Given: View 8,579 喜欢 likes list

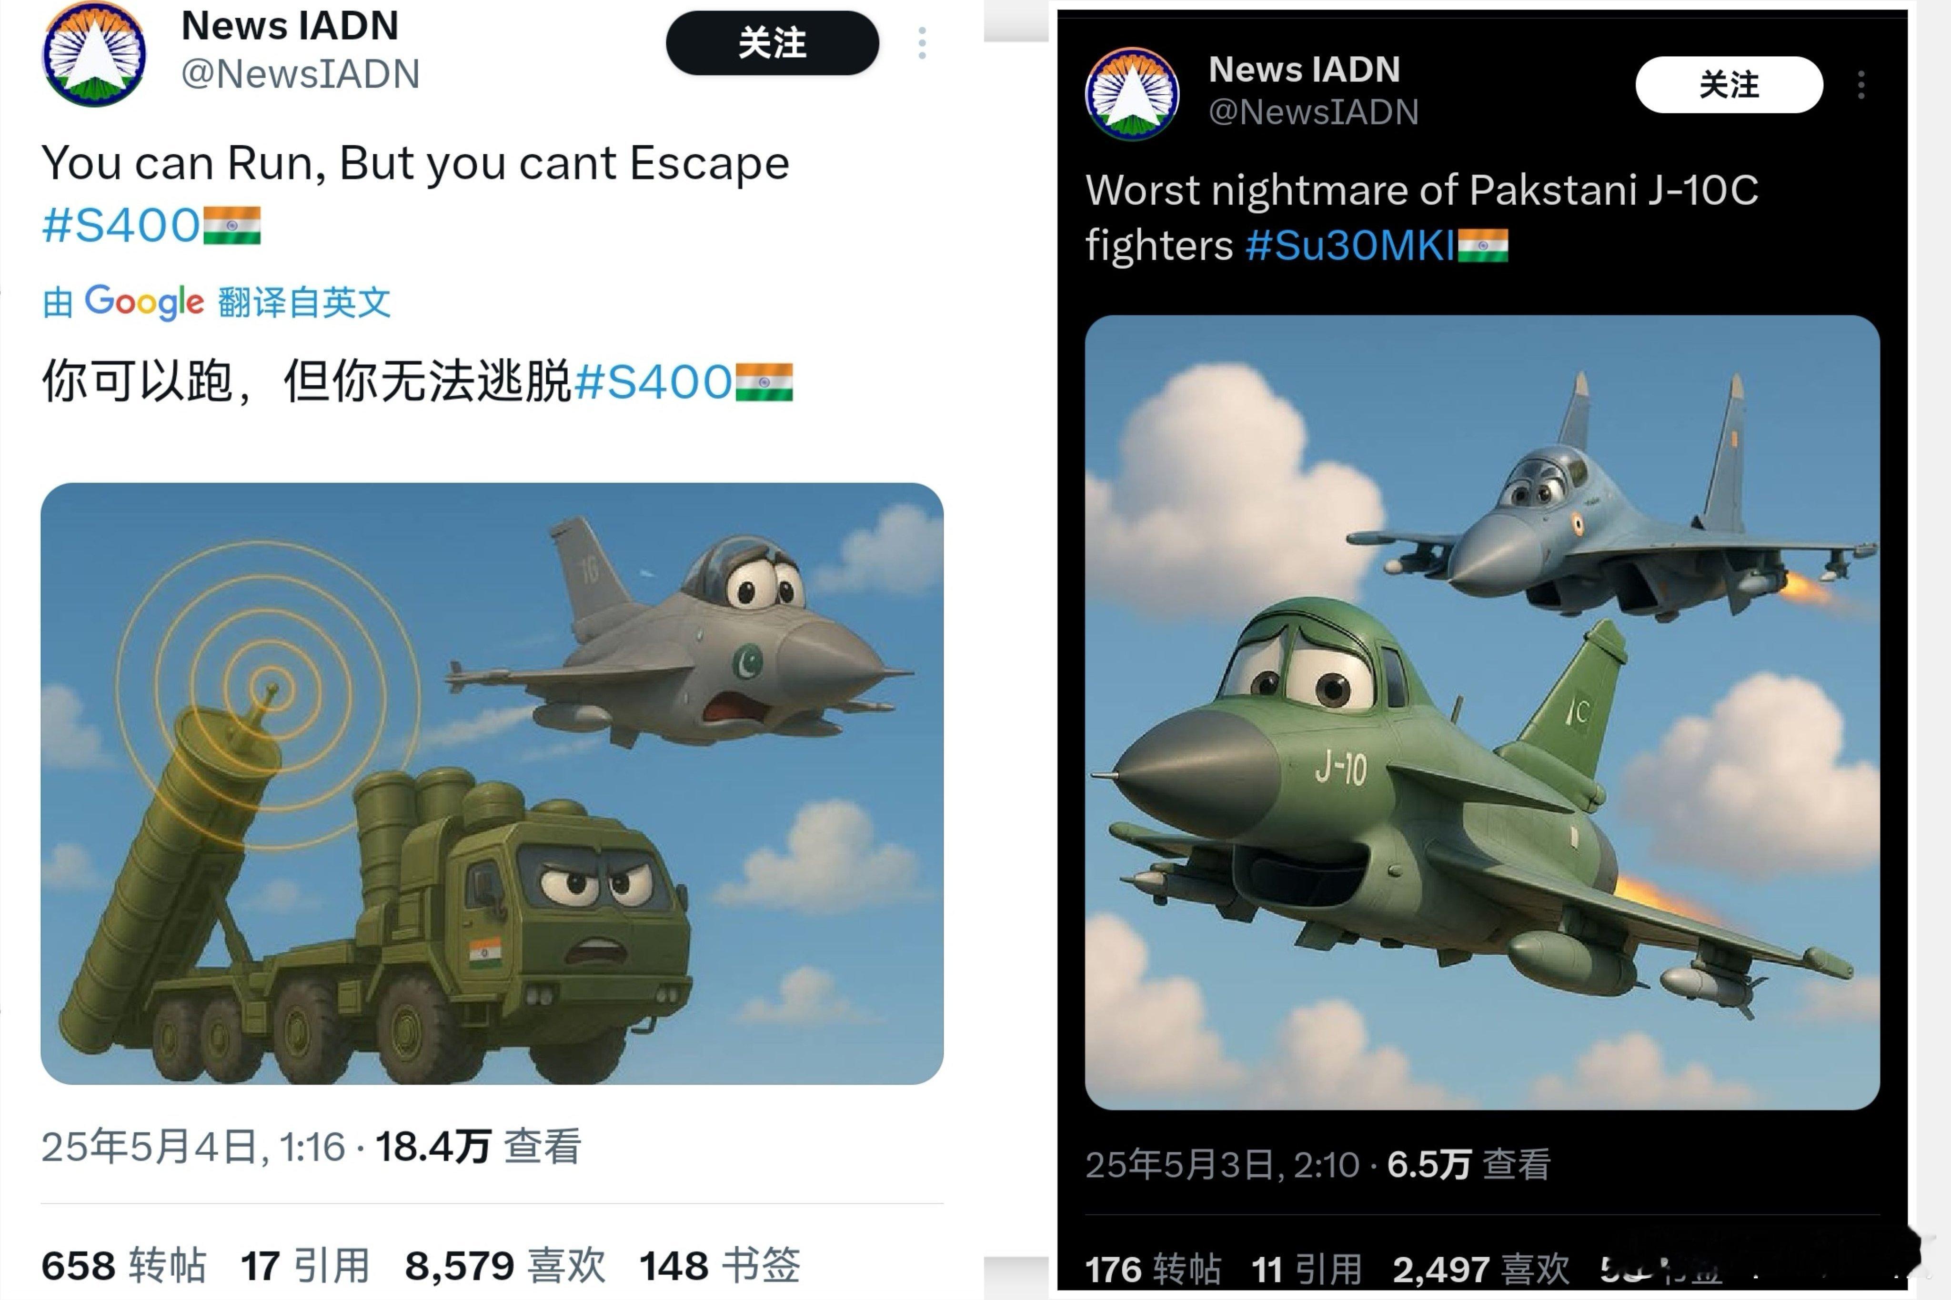Looking at the screenshot, I should 505,1266.
